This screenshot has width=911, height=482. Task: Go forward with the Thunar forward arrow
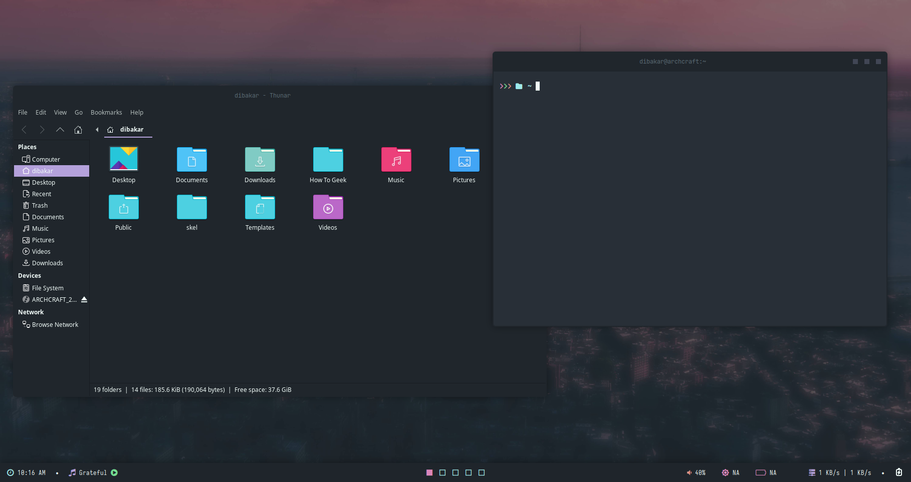coord(42,130)
